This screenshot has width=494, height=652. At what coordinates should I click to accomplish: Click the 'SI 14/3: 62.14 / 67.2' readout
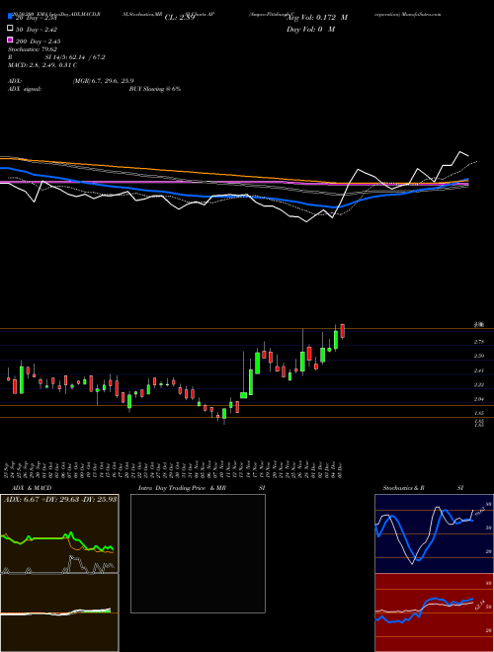coord(75,57)
